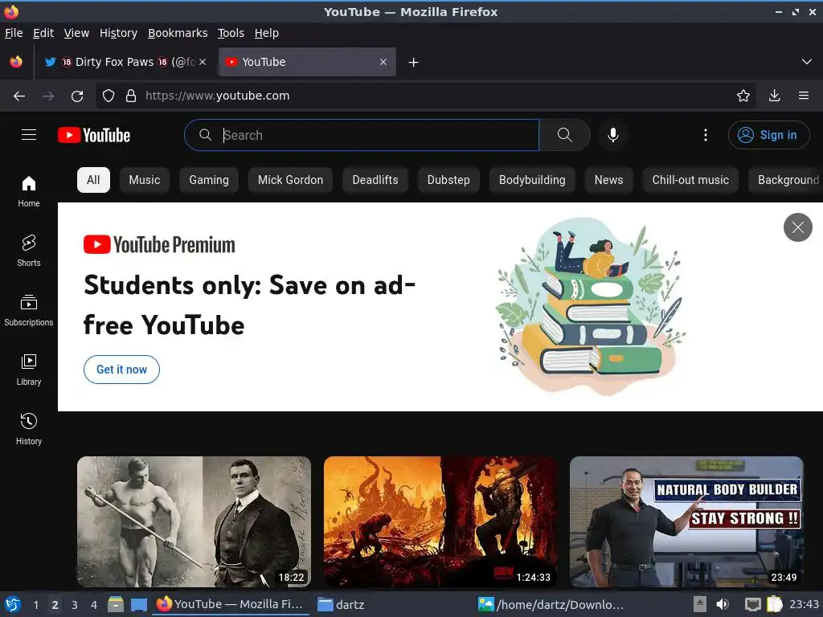Open the Firefox application menu
This screenshot has height=617, width=823.
804,96
